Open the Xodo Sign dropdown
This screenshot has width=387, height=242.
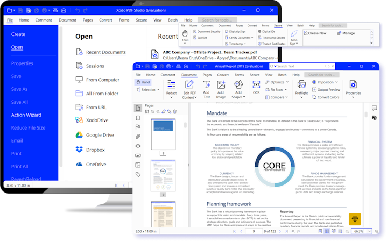click(294, 38)
